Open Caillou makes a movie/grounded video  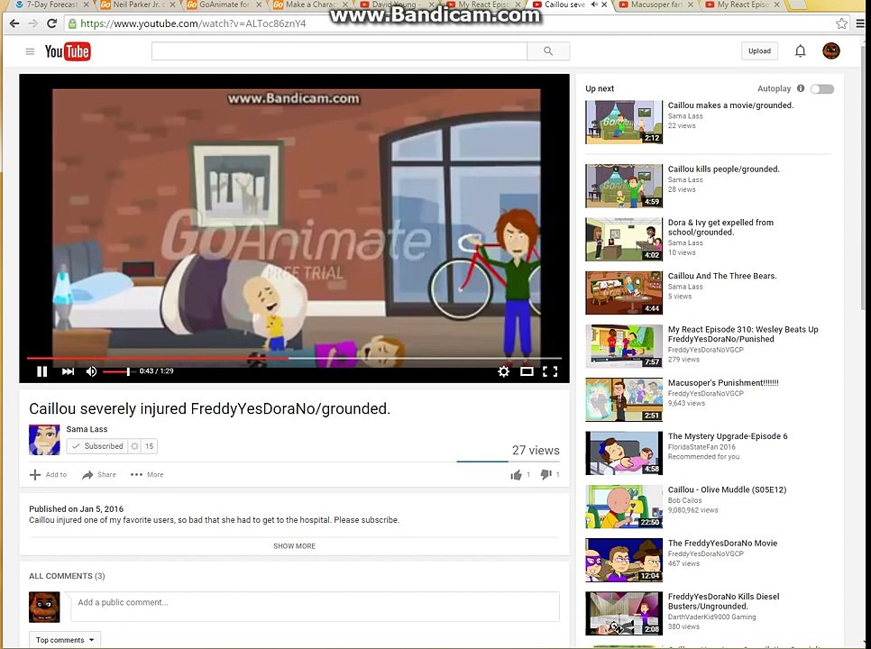click(730, 105)
